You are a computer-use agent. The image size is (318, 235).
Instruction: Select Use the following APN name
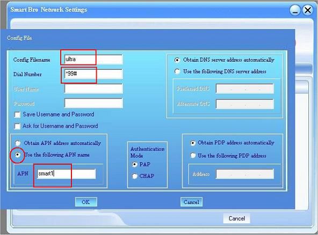coord(18,155)
